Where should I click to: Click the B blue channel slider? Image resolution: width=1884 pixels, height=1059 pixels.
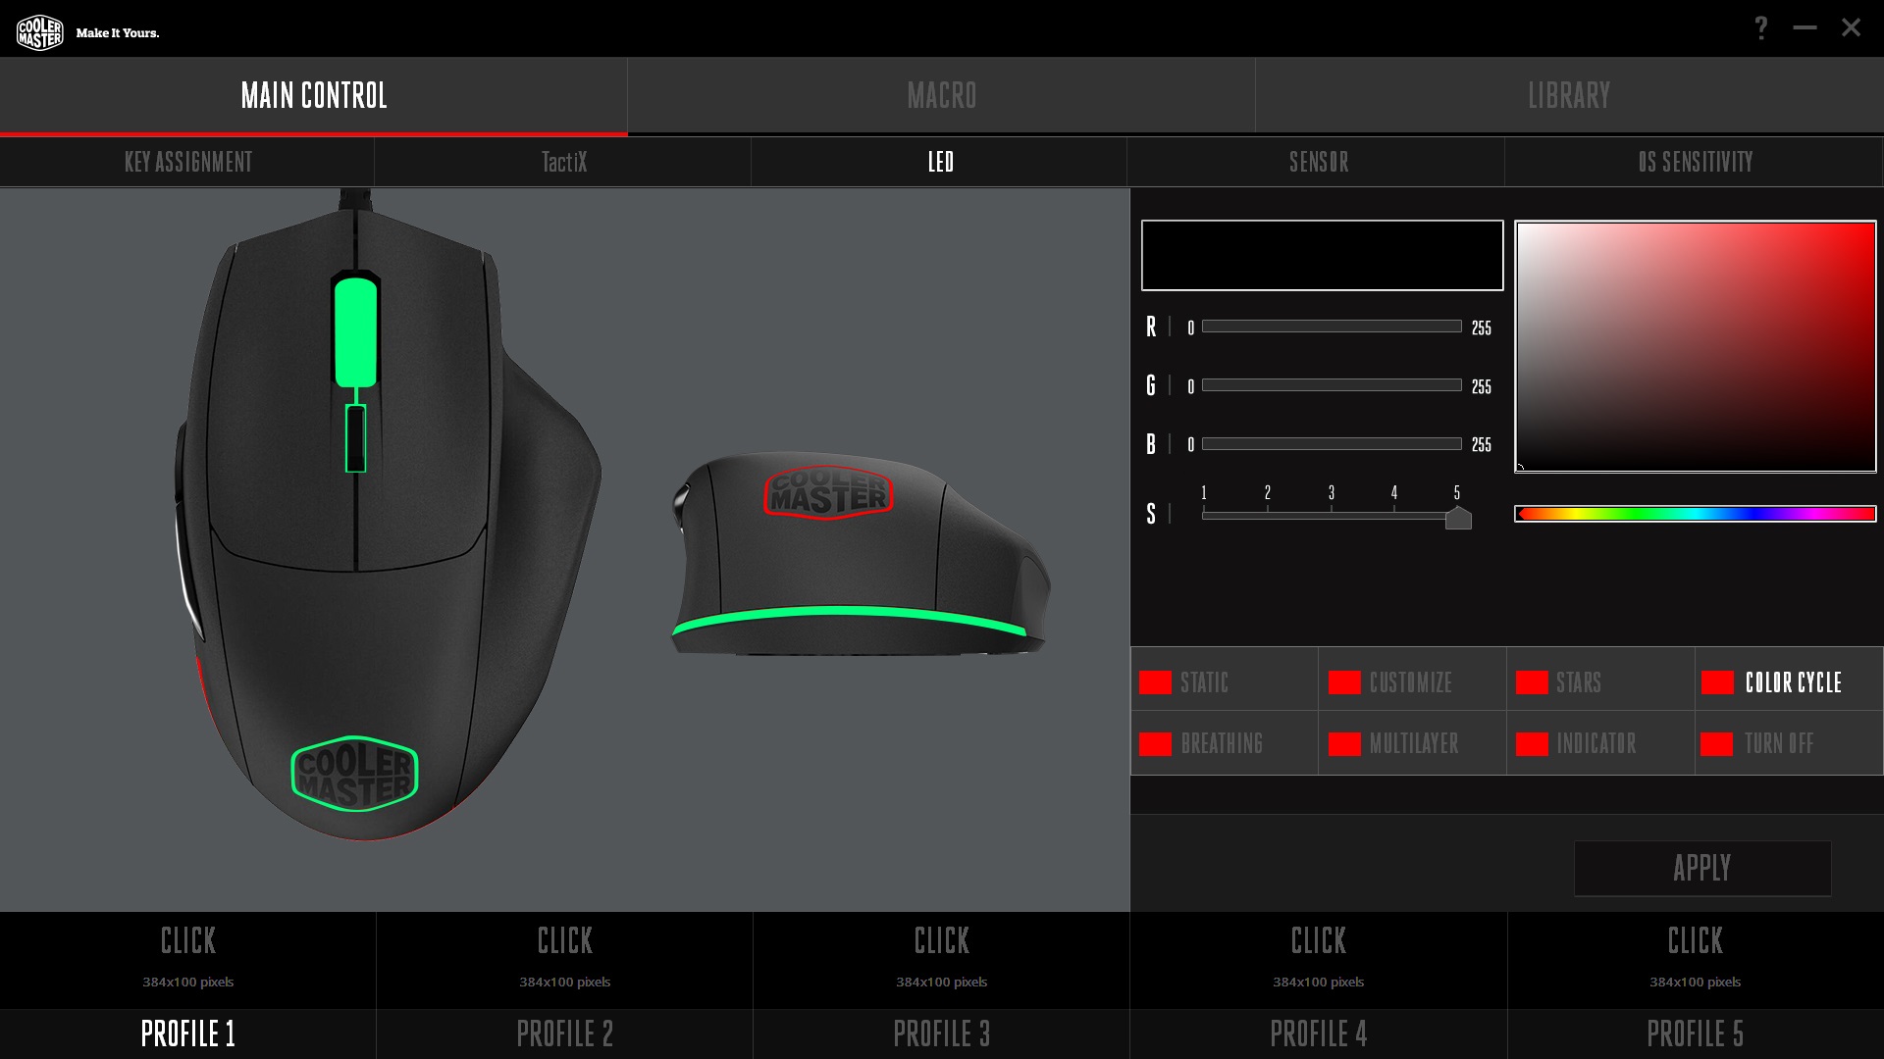[x=1332, y=443]
